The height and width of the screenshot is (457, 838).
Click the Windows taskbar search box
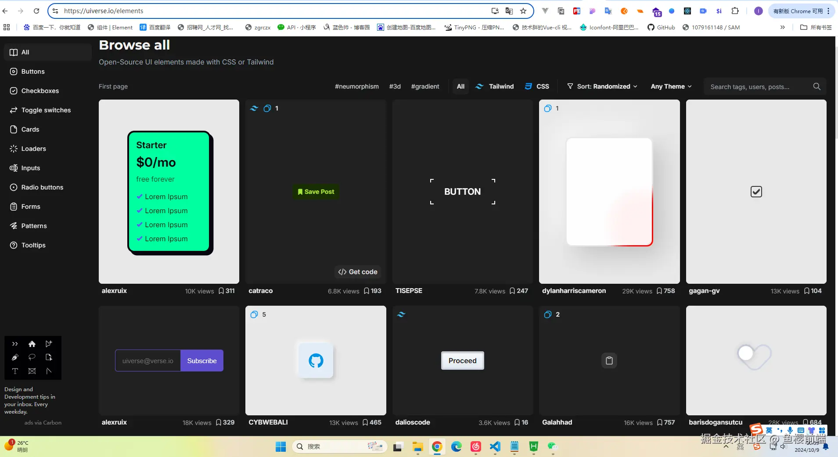339,446
